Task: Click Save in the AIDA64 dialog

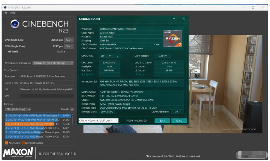Action: (x=162, y=120)
